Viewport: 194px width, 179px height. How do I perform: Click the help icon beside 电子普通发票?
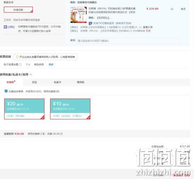(20, 64)
